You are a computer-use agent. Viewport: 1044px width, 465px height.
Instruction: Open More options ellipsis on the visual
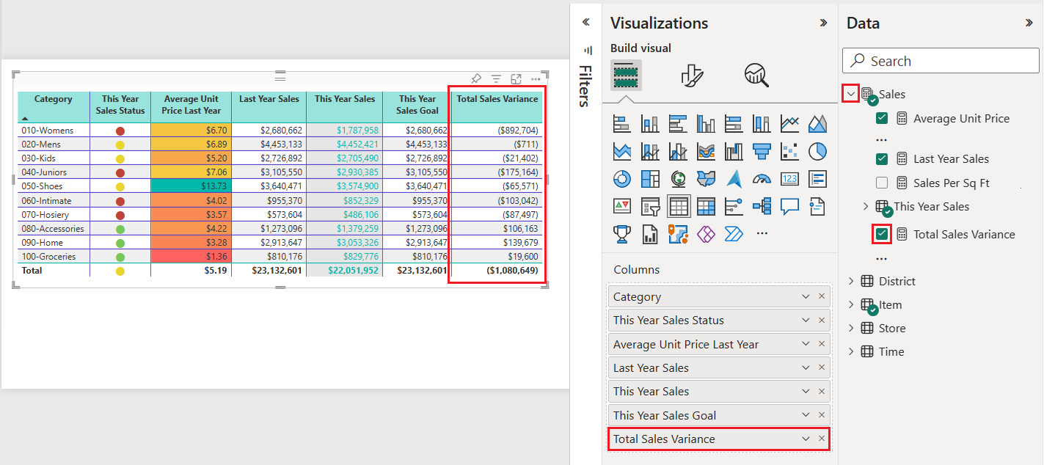[536, 78]
